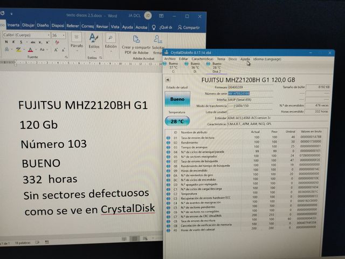Toggle underline (S) formatting in Word
The width and height of the screenshot is (345, 259).
pyautogui.click(x=21, y=42)
